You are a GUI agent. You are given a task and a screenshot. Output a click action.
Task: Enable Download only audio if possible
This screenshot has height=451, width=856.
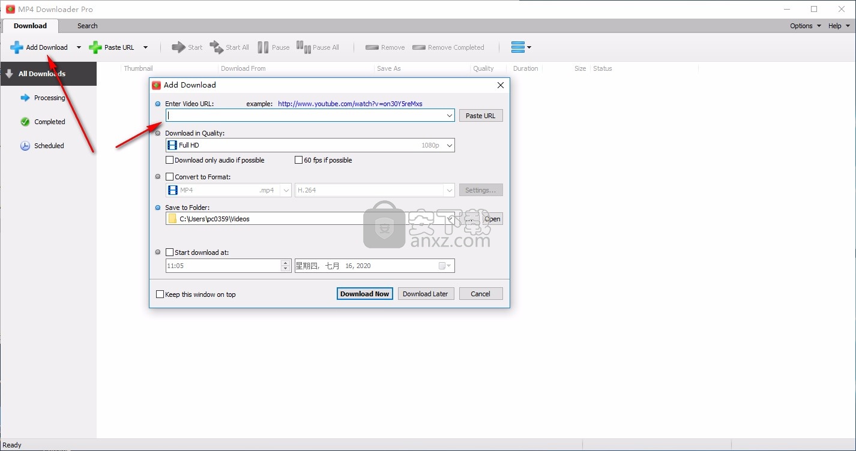coord(170,160)
